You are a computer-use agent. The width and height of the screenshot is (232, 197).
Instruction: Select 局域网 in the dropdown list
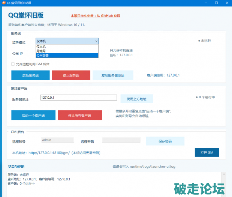pyautogui.click(x=67, y=51)
